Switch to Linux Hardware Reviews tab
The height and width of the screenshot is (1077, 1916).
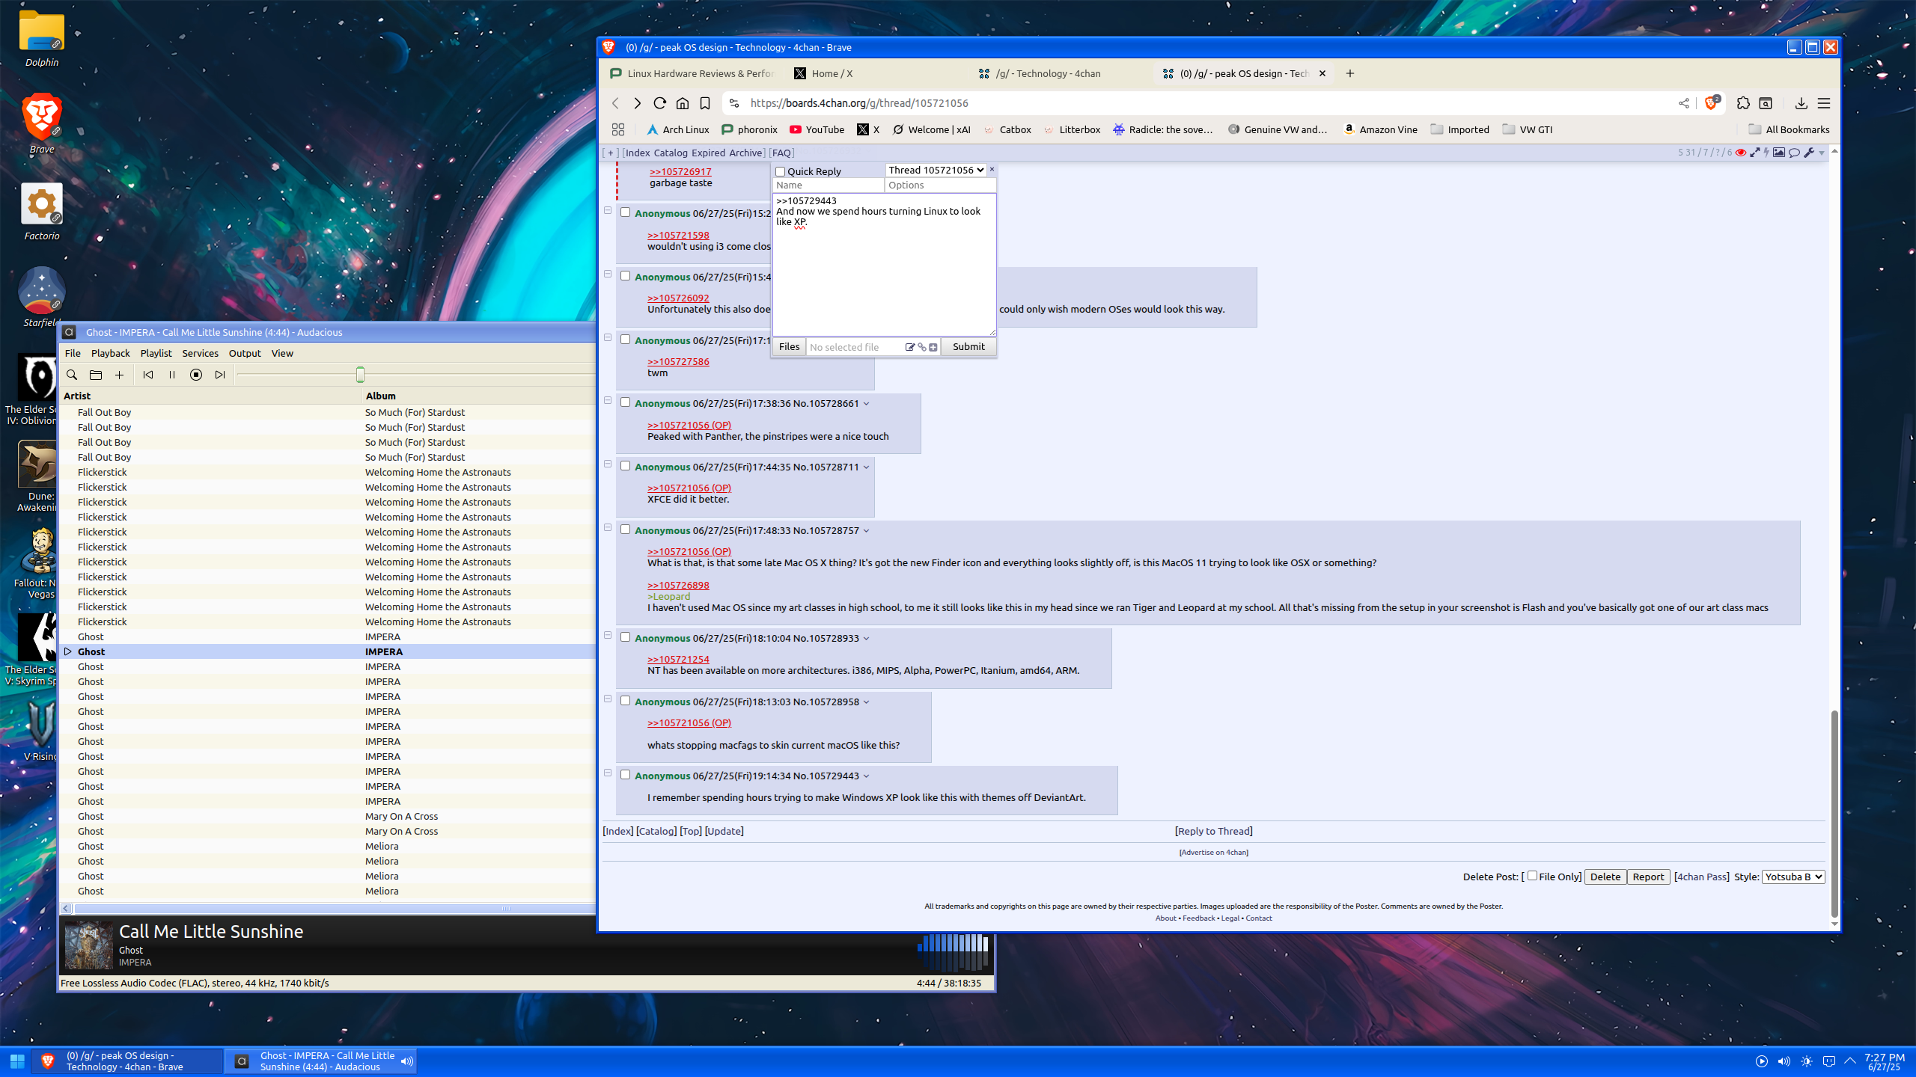pos(692,73)
